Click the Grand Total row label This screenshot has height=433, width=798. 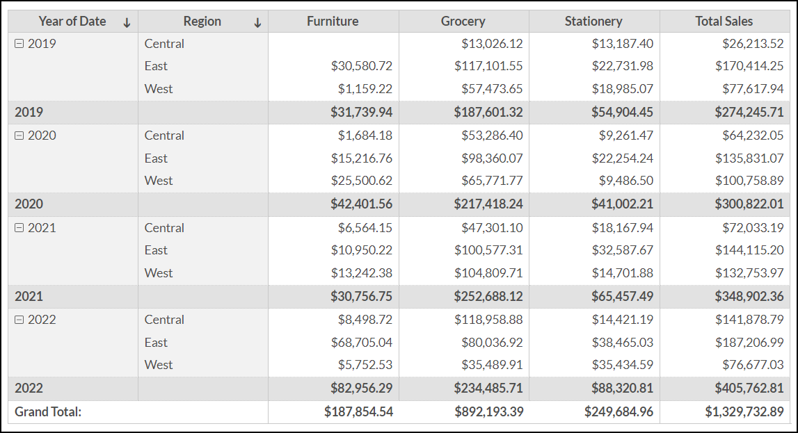(49, 411)
